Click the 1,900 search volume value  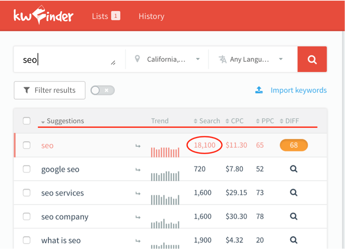point(203,240)
